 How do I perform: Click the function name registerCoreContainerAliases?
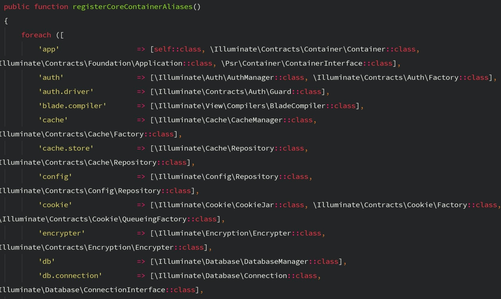click(x=133, y=7)
